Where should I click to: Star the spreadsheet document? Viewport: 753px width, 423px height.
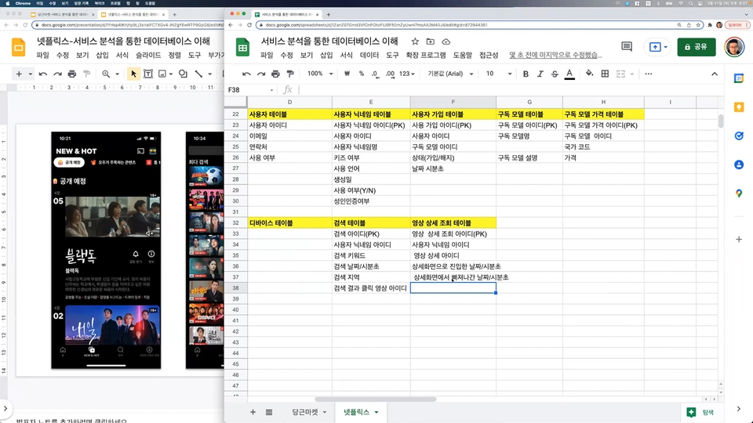(415, 42)
